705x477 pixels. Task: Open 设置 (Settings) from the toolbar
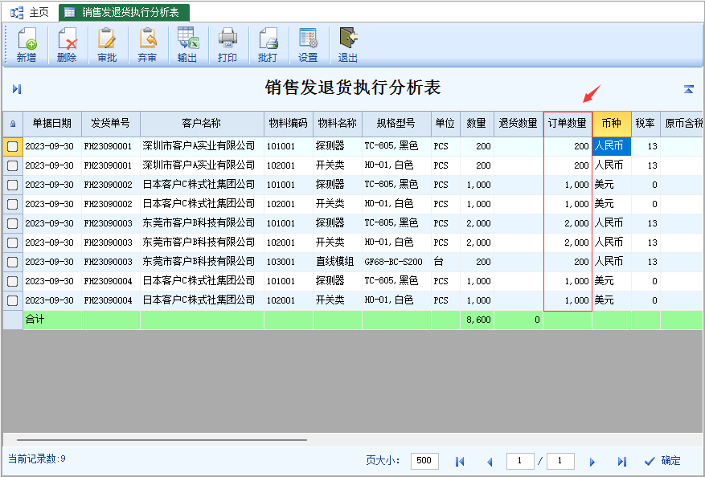click(x=308, y=44)
